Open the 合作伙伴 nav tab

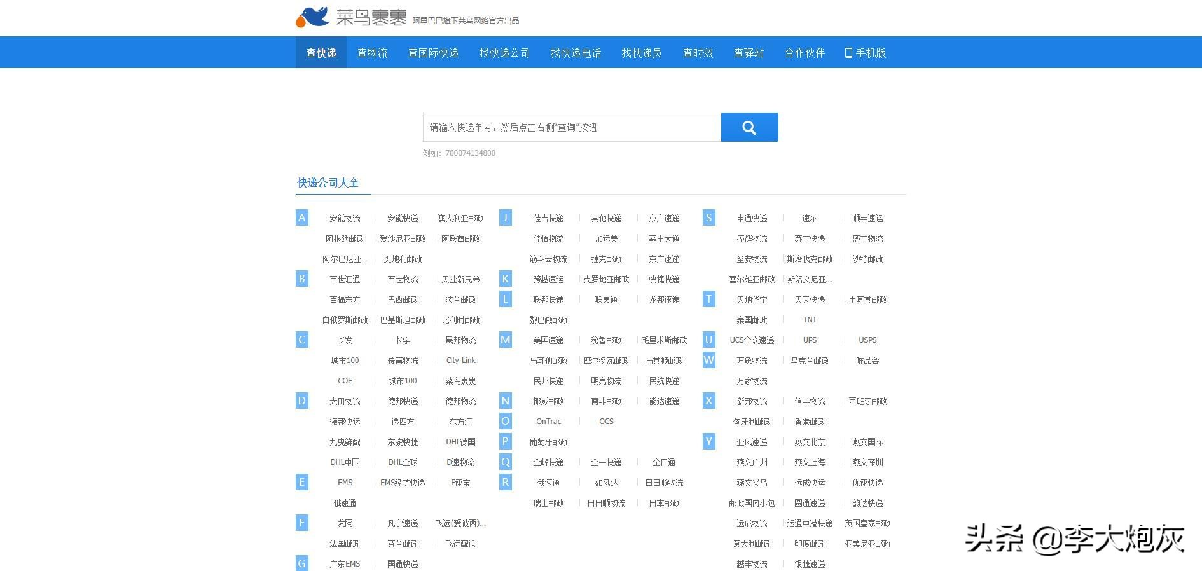[x=805, y=53]
